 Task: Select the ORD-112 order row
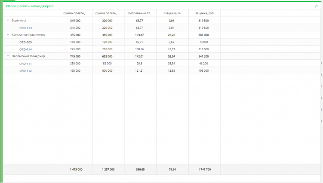tap(26, 70)
